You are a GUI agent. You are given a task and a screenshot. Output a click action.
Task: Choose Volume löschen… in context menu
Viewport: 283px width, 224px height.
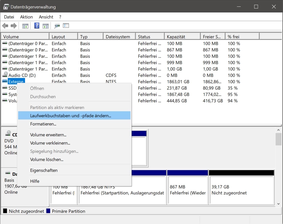click(x=74, y=159)
